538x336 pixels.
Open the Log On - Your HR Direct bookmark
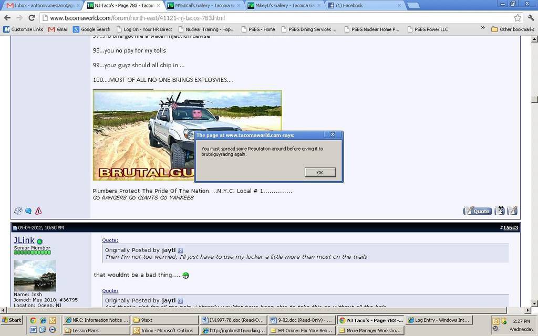tap(144, 29)
